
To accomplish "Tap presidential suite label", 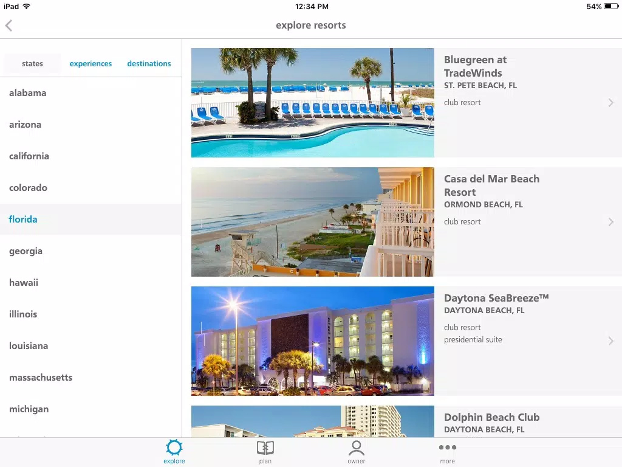I will (473, 339).
